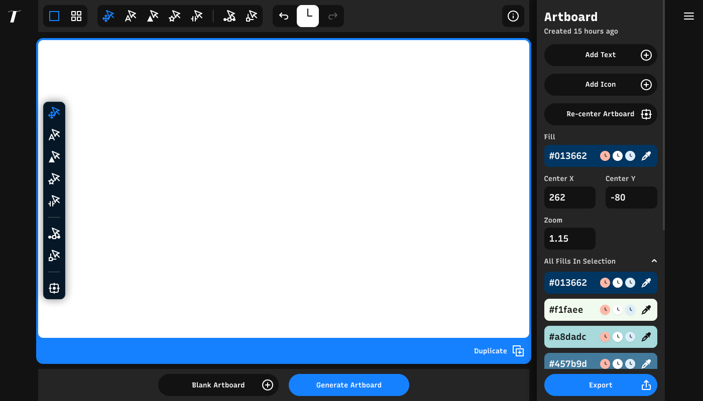The image size is (703, 401).
Task: Open the history clock button
Action: click(x=308, y=16)
